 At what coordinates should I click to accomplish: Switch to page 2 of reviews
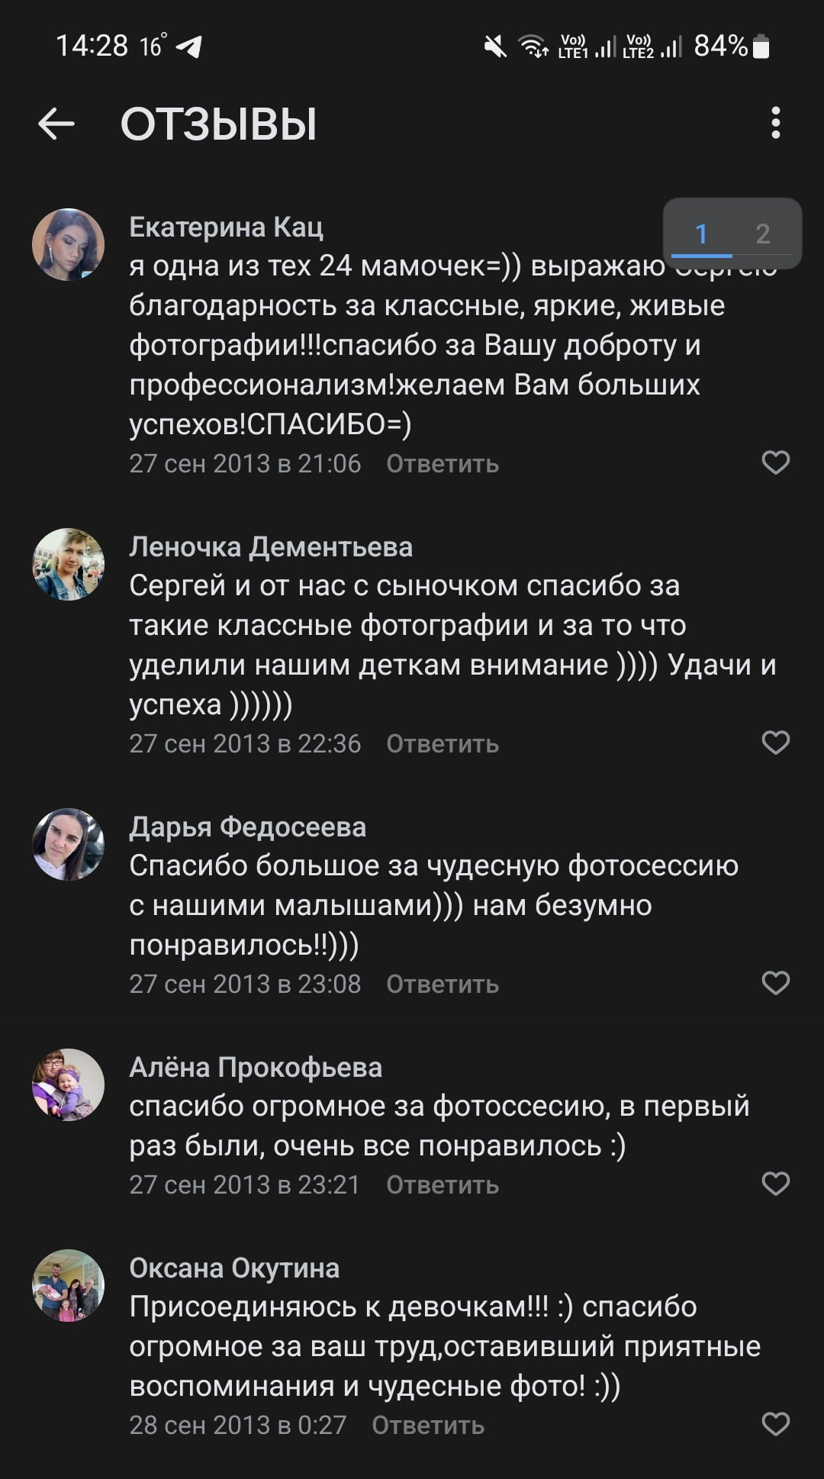click(x=762, y=234)
